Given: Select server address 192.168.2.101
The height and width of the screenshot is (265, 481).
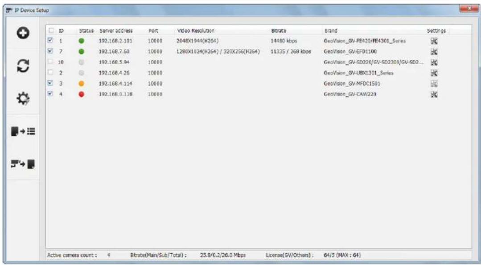Looking at the screenshot, I should pyautogui.click(x=115, y=41).
